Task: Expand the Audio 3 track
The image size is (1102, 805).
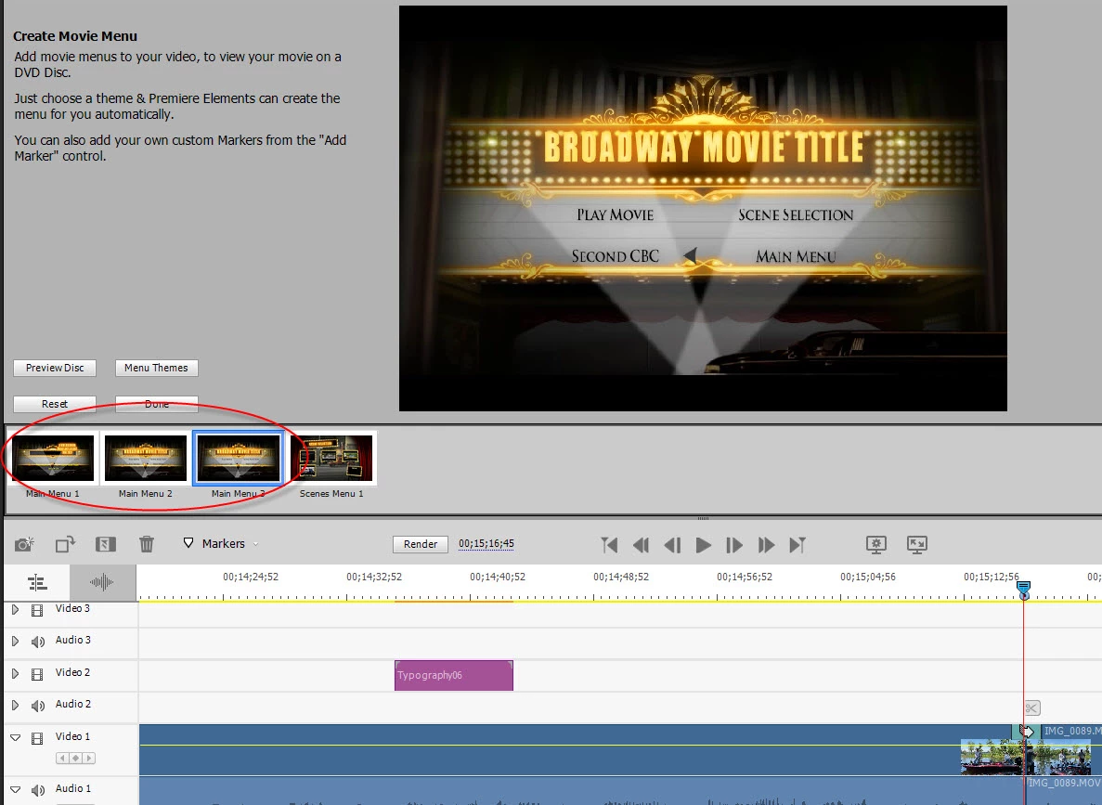Action: (15, 642)
